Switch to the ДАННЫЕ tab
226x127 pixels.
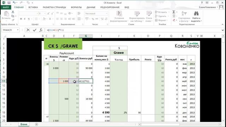click(x=91, y=7)
